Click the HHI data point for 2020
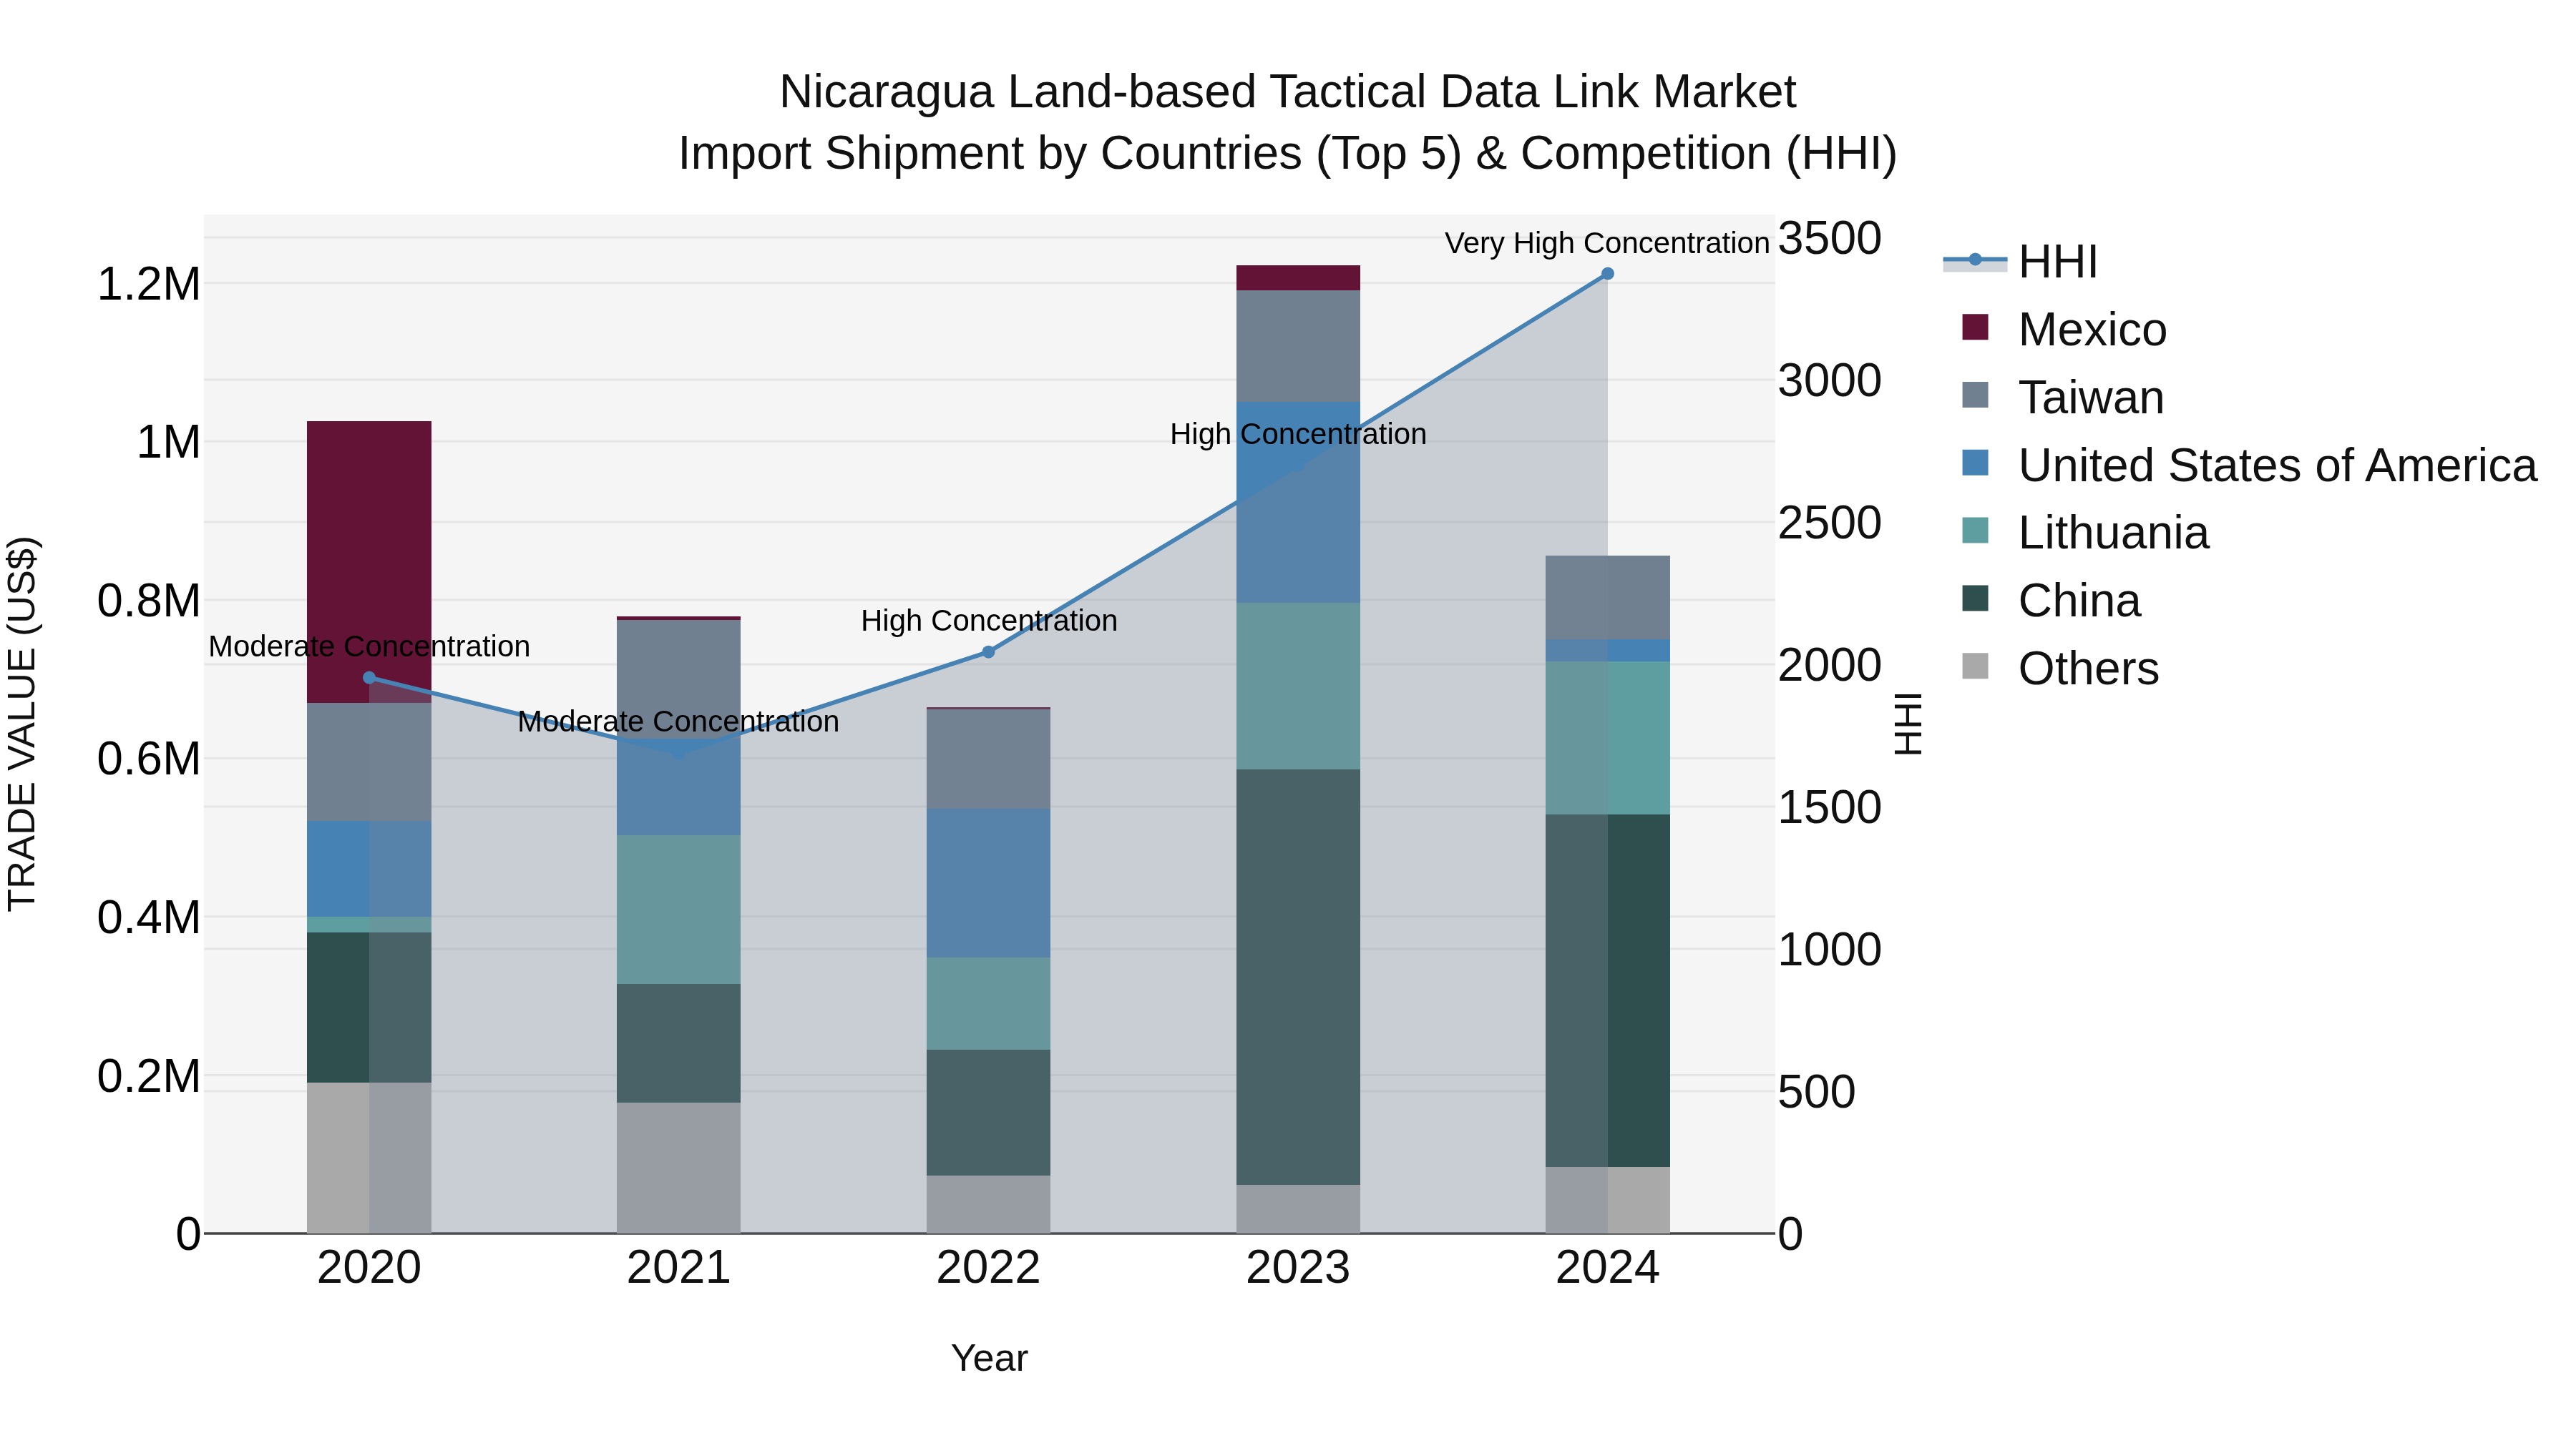This screenshot has width=2576, height=1448. 369,678
